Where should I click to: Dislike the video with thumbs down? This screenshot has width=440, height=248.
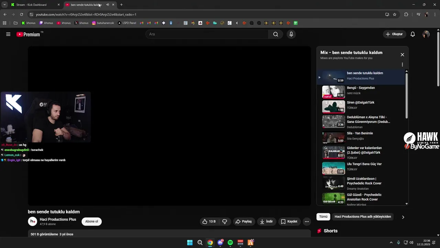pyautogui.click(x=225, y=221)
